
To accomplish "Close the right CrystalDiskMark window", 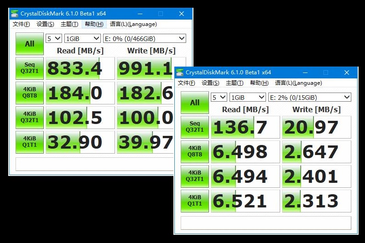I will tap(347, 72).
